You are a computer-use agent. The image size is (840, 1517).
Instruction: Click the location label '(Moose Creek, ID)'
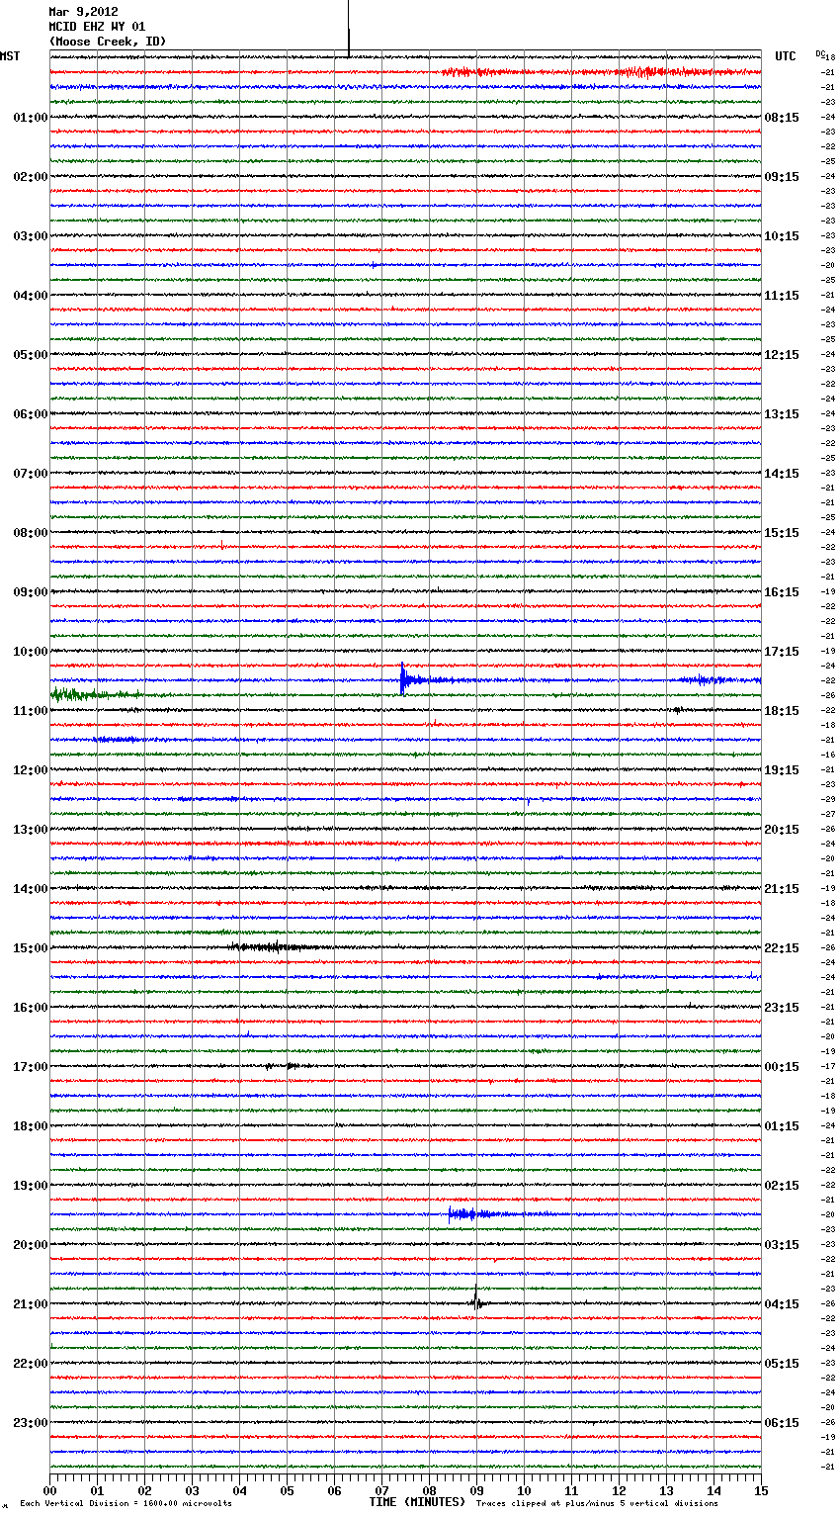click(x=108, y=42)
